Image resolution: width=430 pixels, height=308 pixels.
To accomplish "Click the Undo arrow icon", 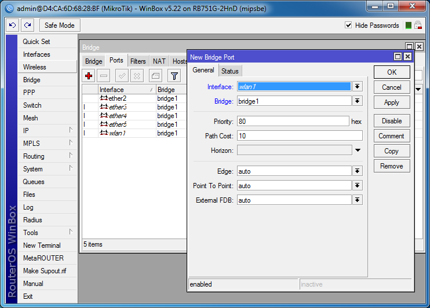I will (12, 25).
